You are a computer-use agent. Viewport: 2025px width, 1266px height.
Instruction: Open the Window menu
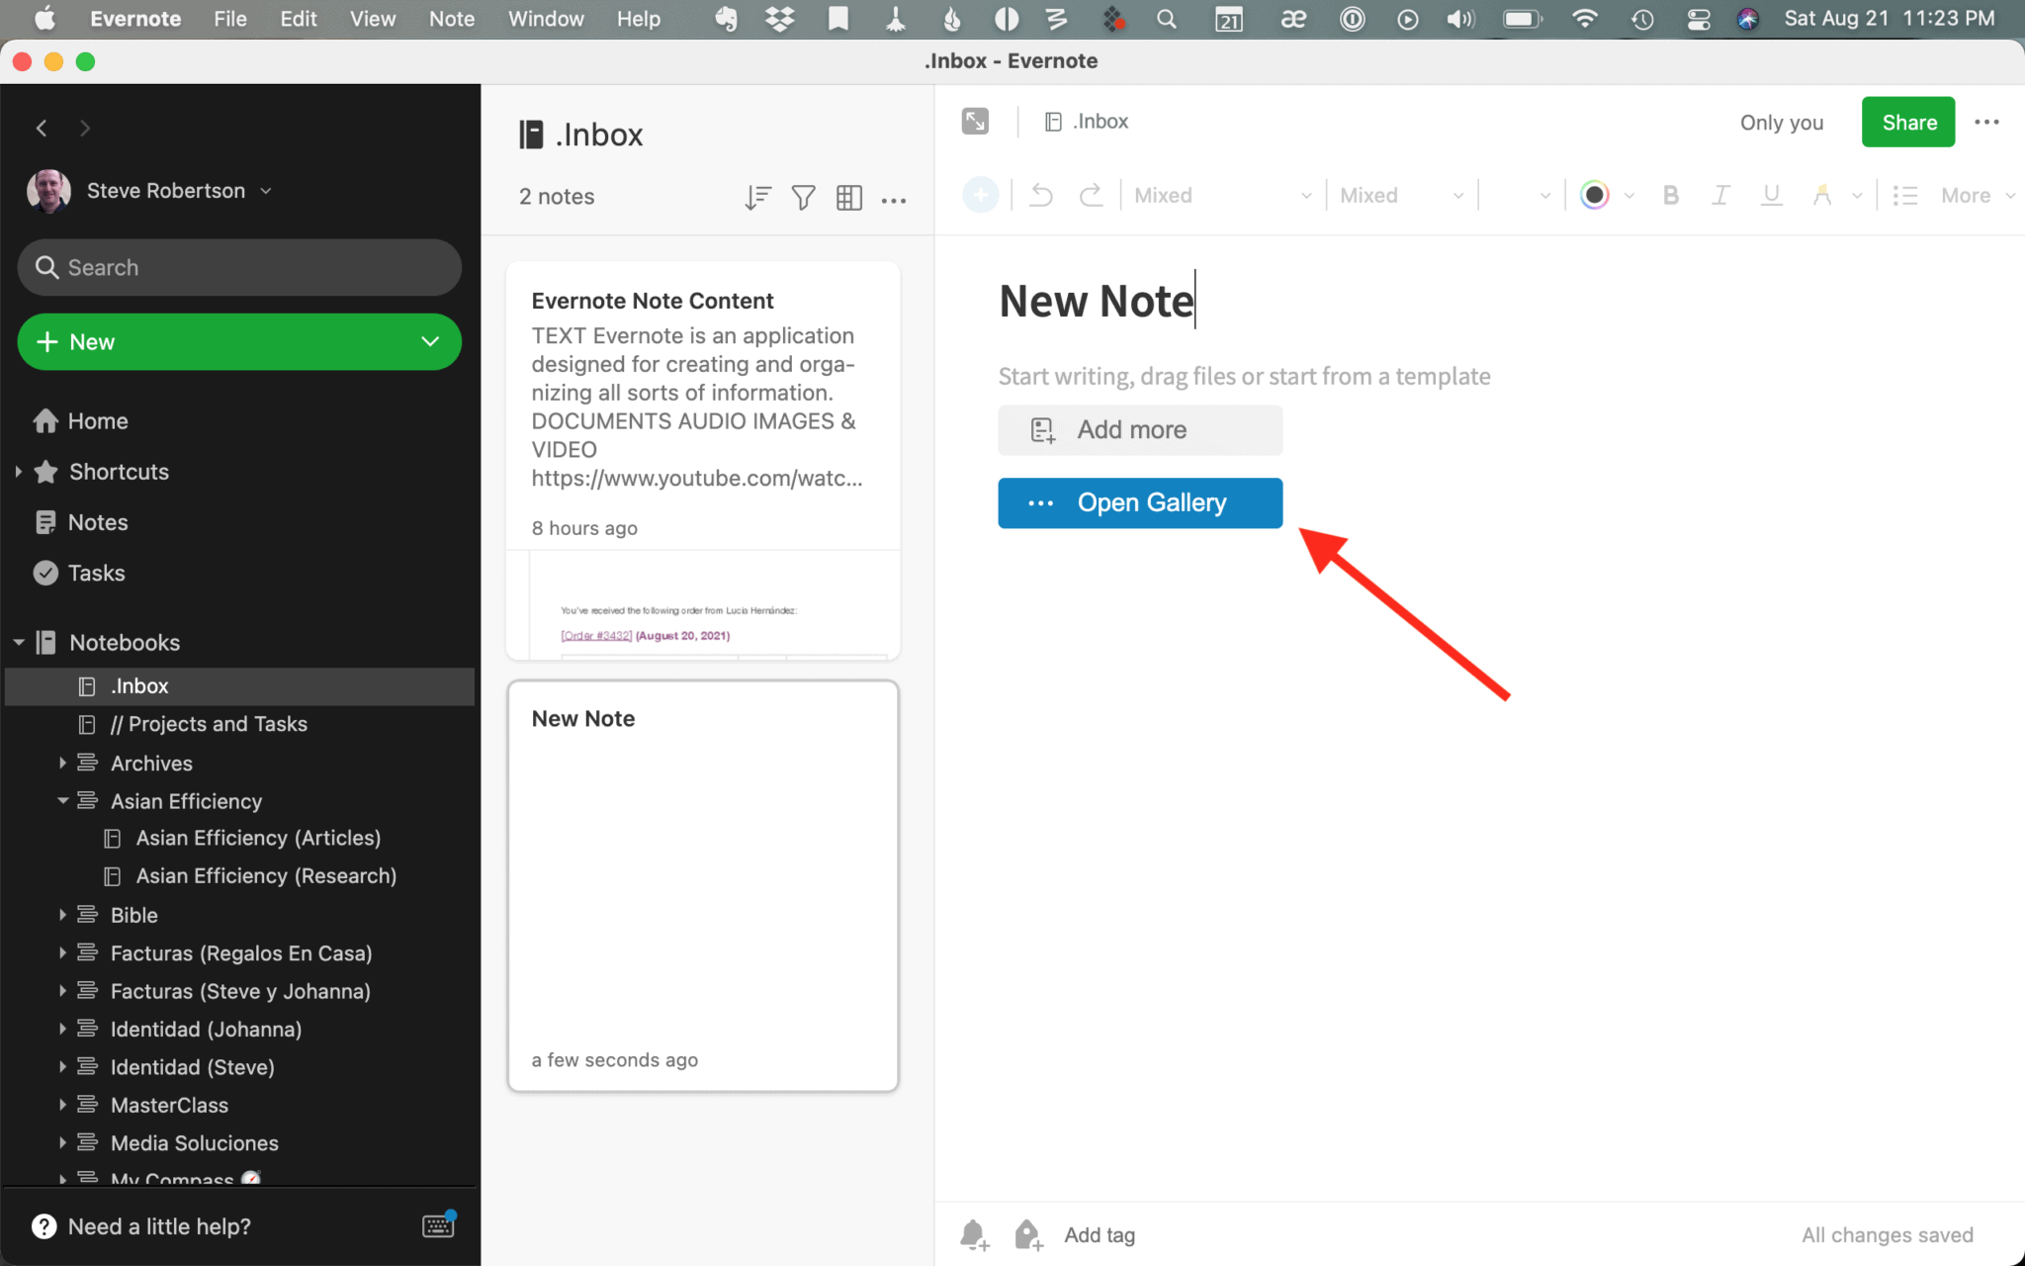(546, 19)
